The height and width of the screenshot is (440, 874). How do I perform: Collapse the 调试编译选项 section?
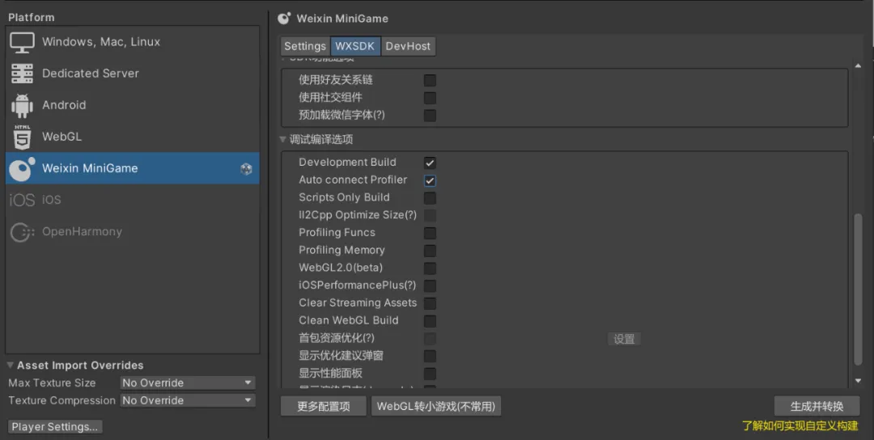(283, 139)
